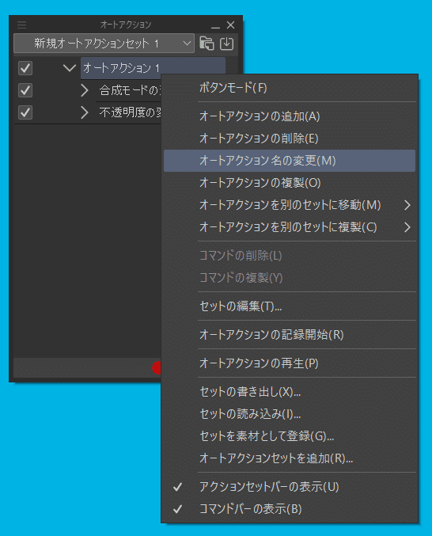Select セットの書き出し(X)... item

pyautogui.click(x=290, y=392)
